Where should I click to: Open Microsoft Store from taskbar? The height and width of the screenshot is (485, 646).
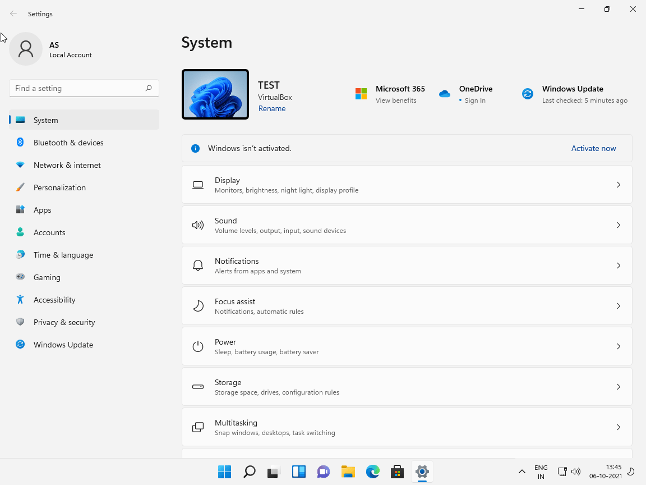[x=397, y=472]
